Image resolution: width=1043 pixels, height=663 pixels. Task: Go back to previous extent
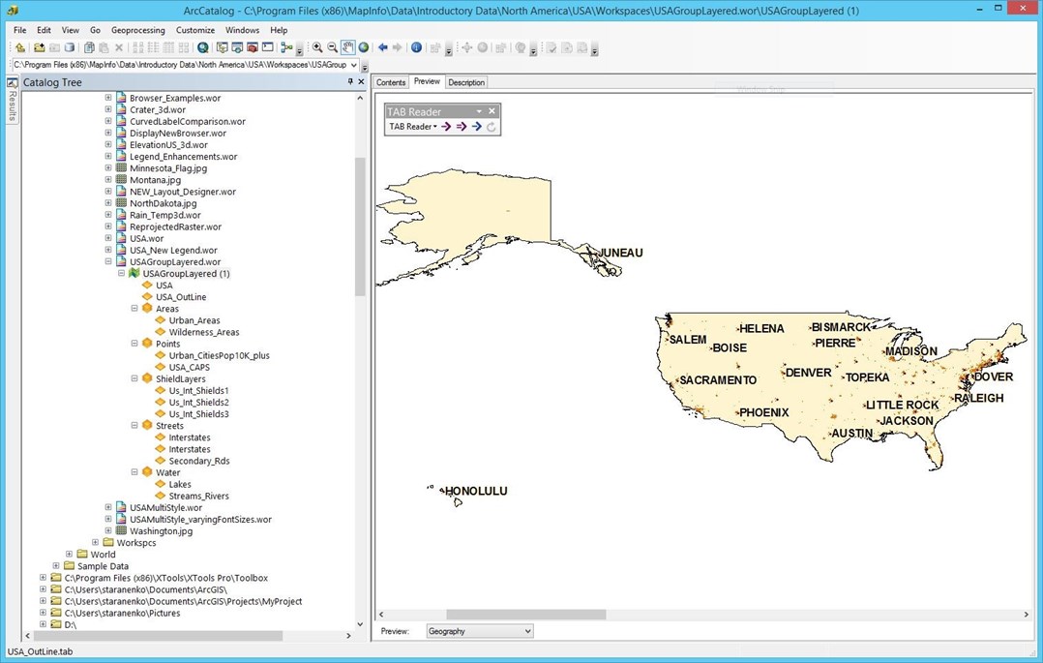click(382, 48)
